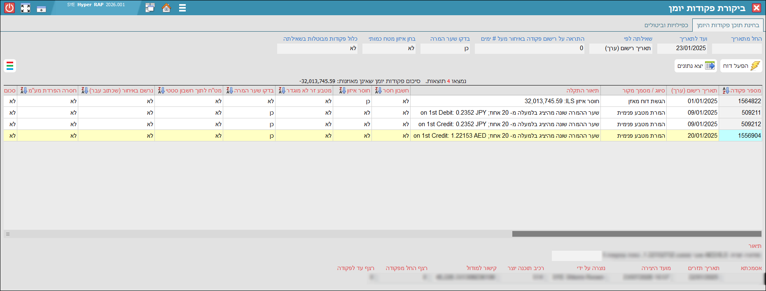Screen dimensions: 766x291
Task: Click the הגשת דוח מאזן classification cell
Action: (x=634, y=101)
